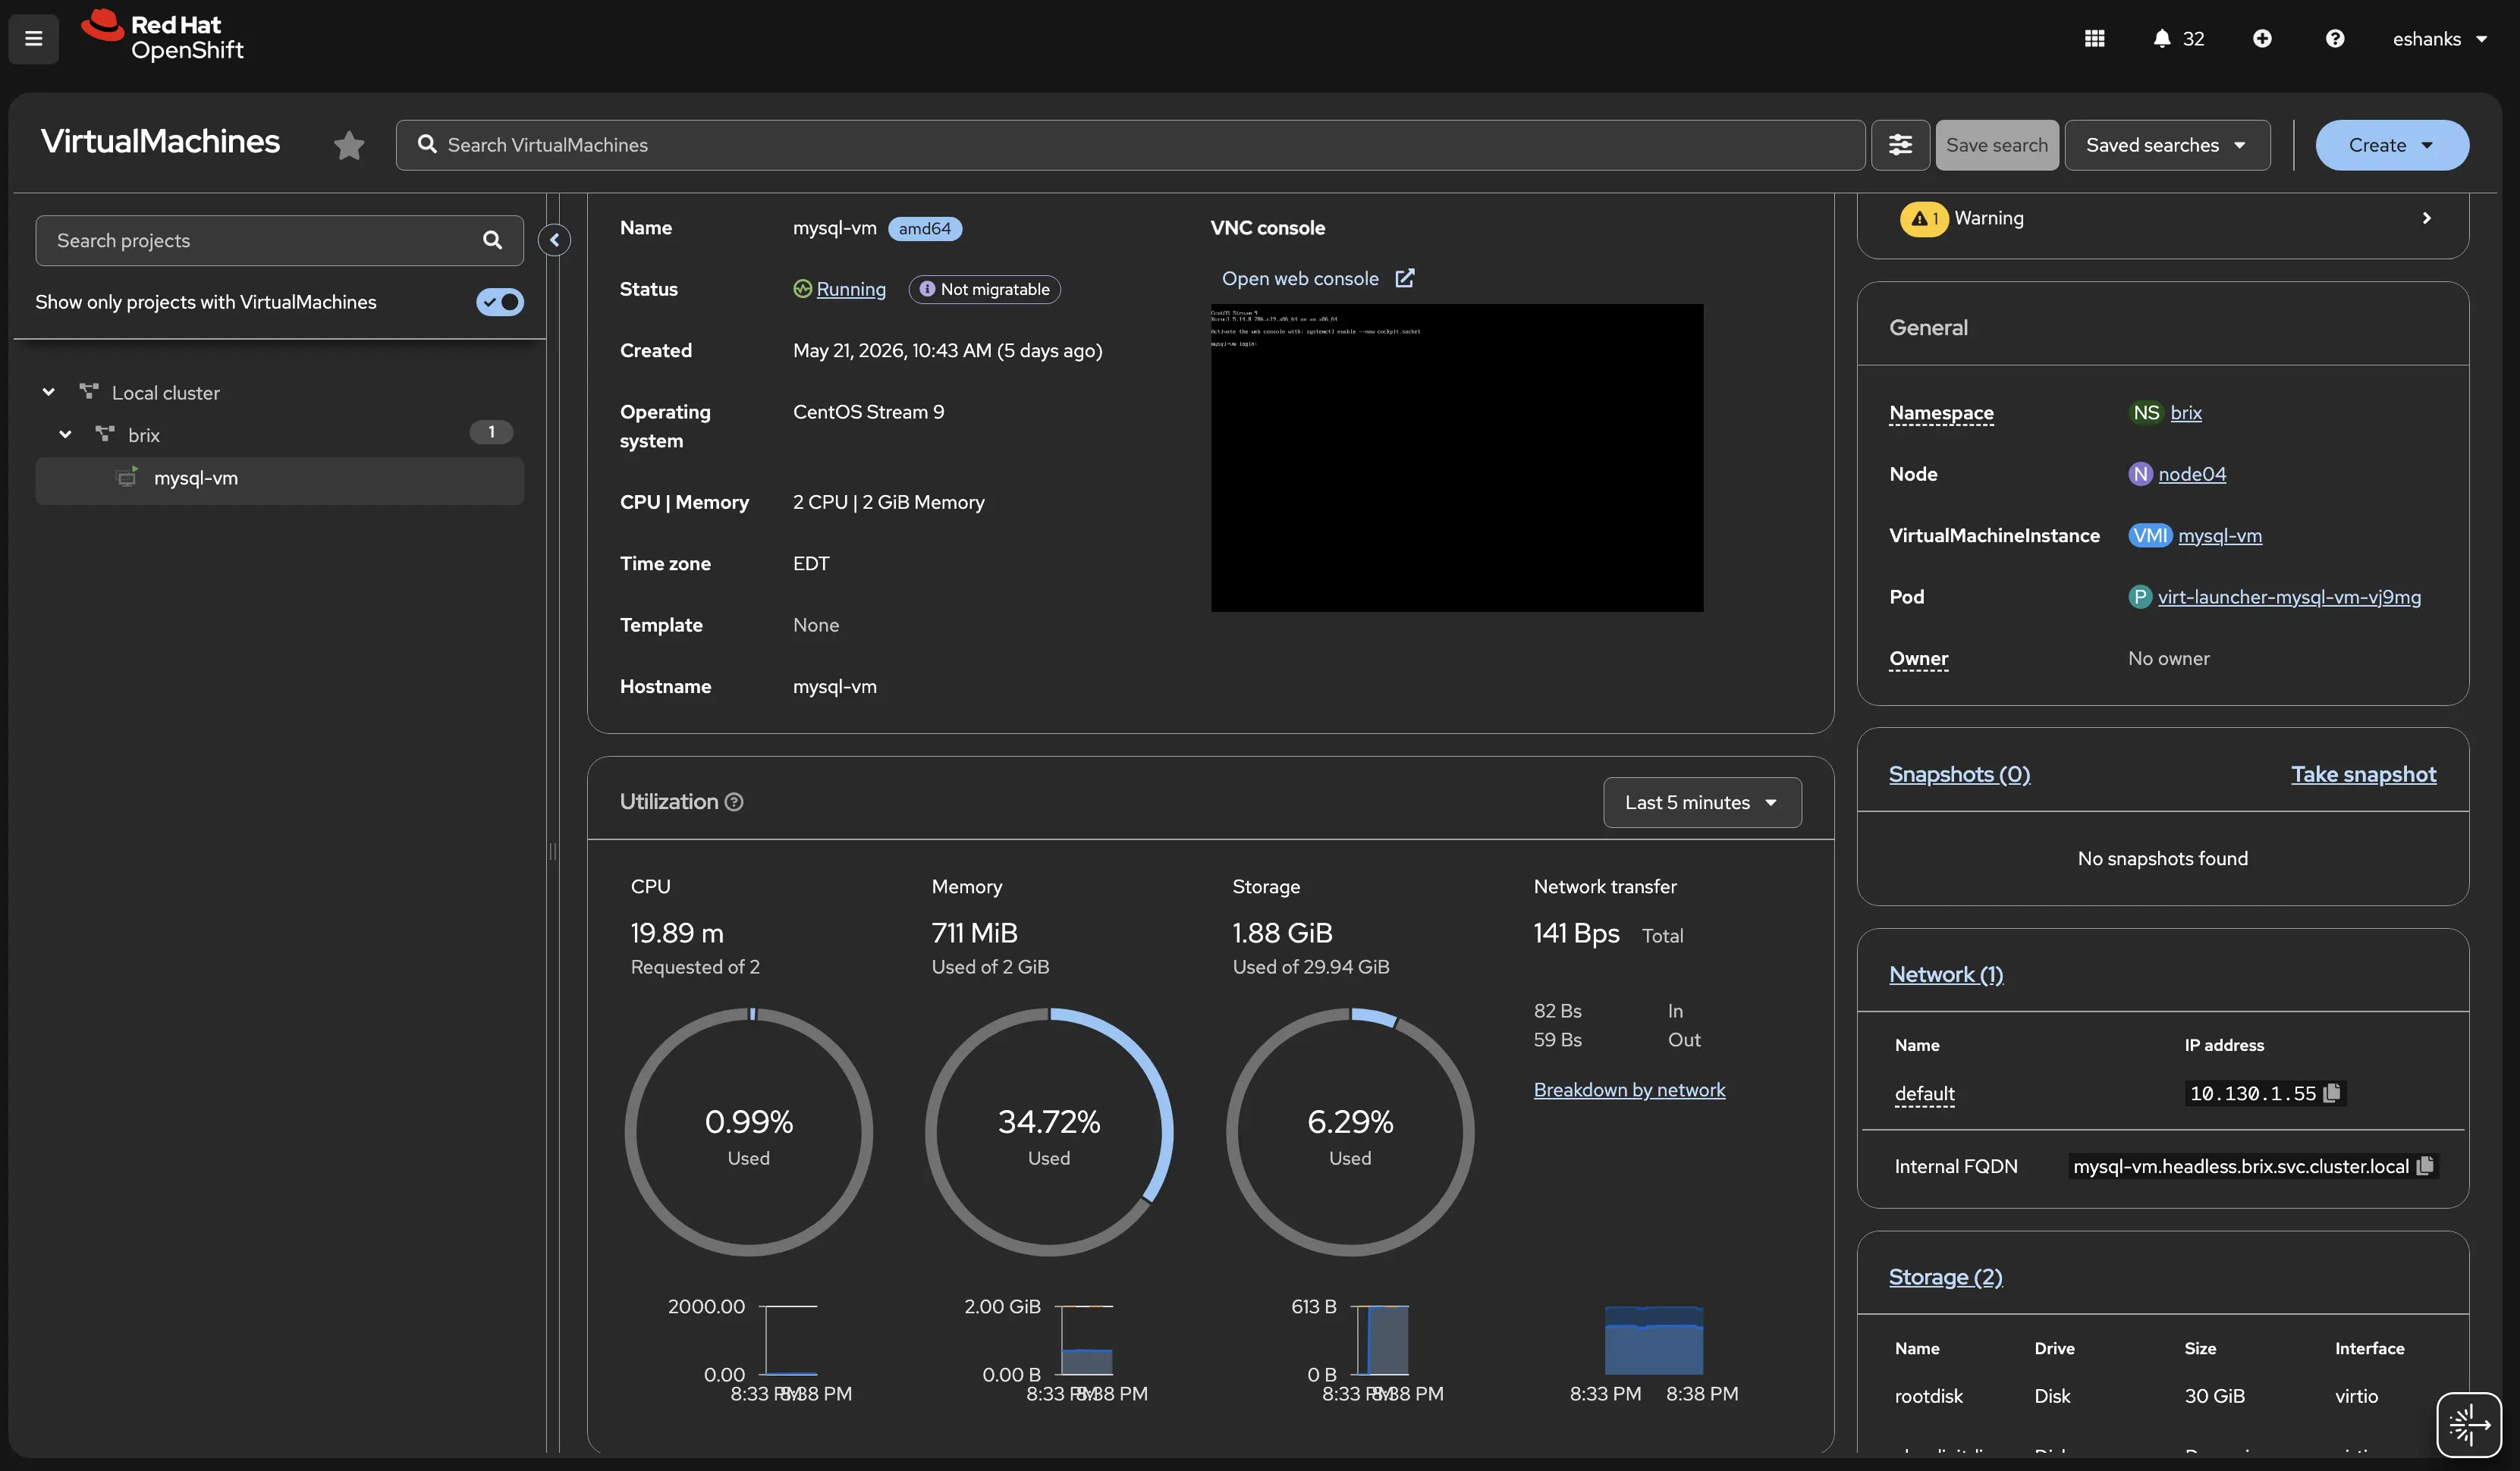
Task: Click Take snapshot link
Action: 2363,773
